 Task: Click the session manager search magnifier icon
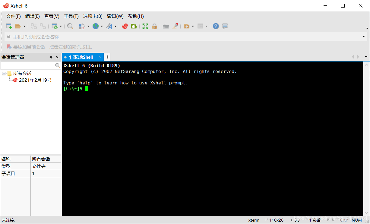click(58, 65)
